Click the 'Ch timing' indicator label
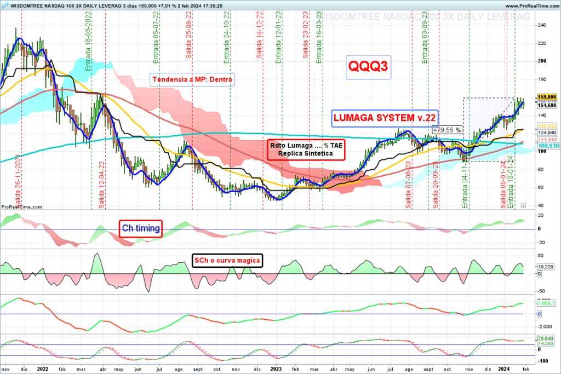Viewport: 561px width, 374px height. coord(141,228)
